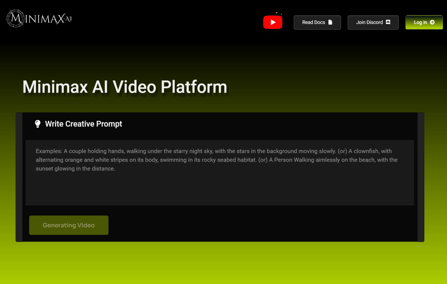The image size is (447, 284).
Task: Open YouTube via the red play button
Action: click(x=273, y=22)
